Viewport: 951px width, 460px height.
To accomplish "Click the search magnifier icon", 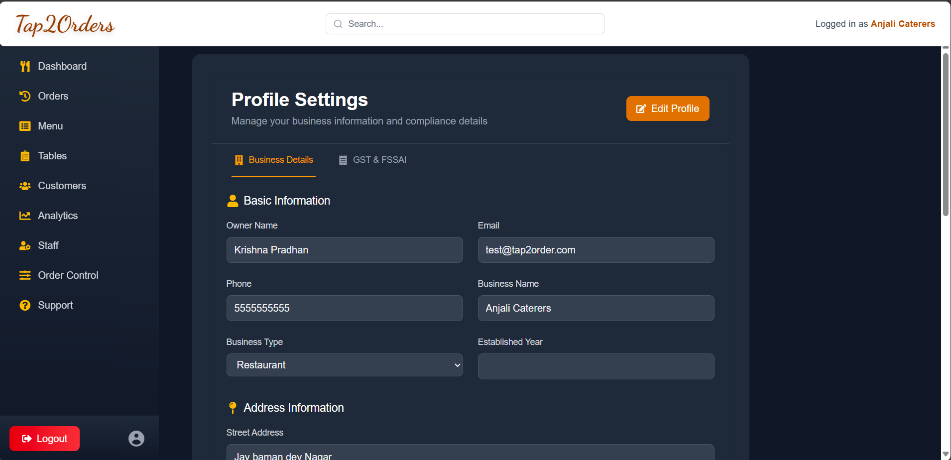I will [338, 24].
